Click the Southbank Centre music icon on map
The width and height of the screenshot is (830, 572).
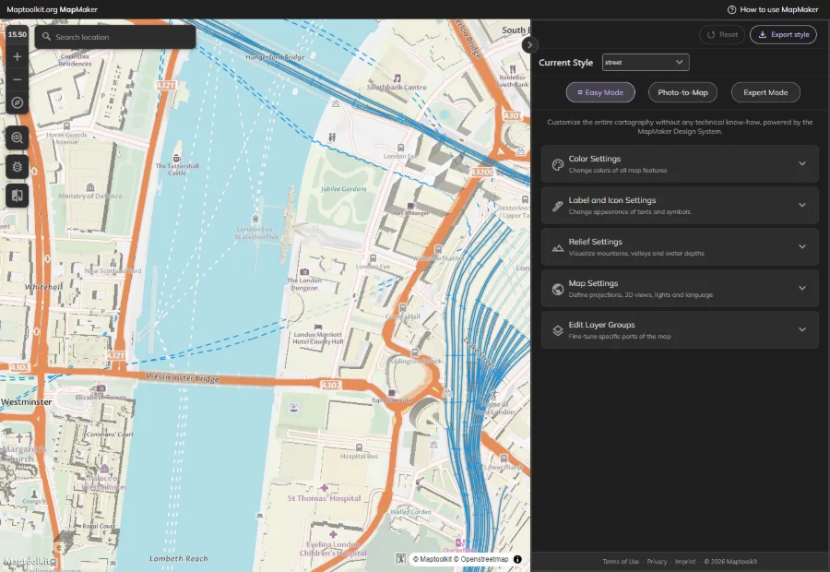[x=397, y=78]
